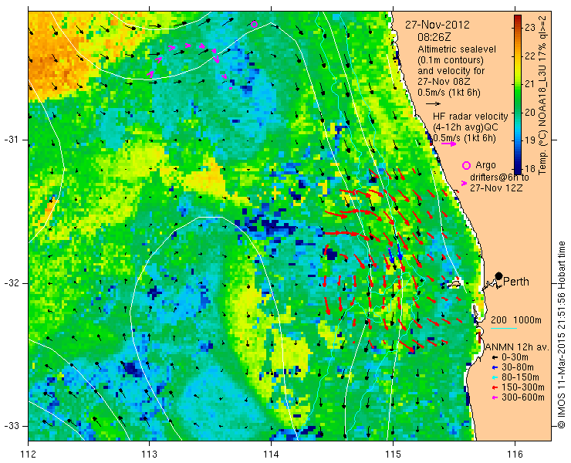Click the 114 longitude axis label
The height and width of the screenshot is (463, 571).
tap(271, 455)
